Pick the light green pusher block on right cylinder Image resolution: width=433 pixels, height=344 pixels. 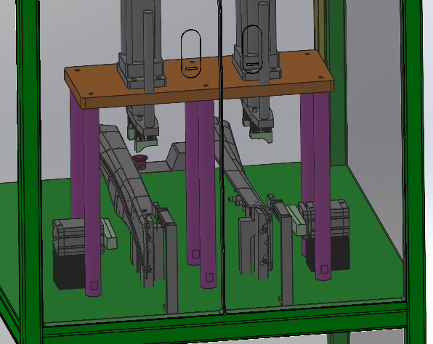point(296,220)
